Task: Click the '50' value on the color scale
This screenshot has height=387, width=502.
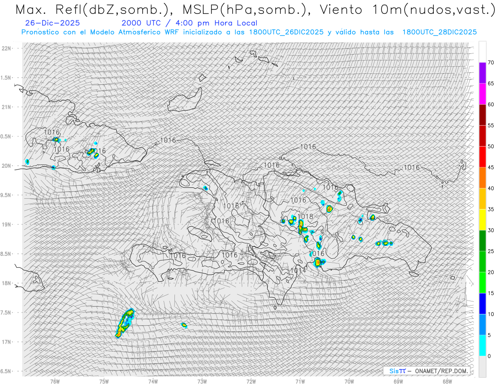Action: (491, 147)
